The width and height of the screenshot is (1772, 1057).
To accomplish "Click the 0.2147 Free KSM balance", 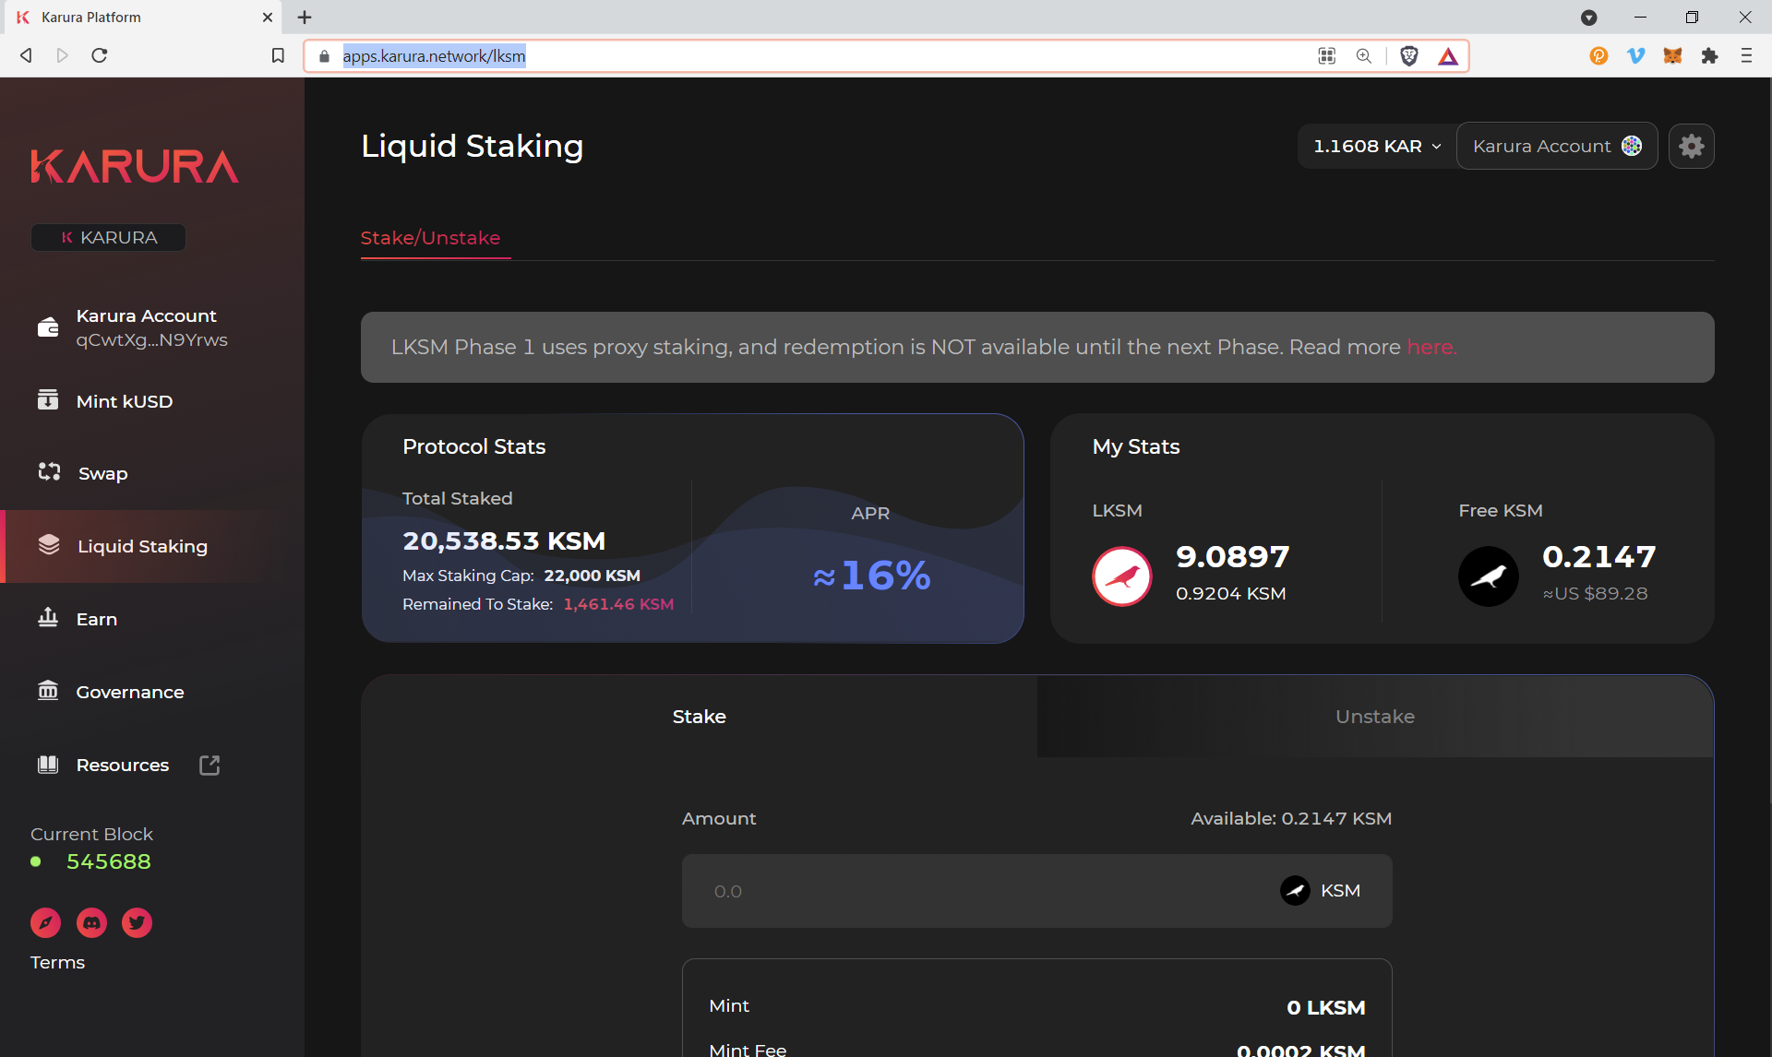I will [1598, 556].
